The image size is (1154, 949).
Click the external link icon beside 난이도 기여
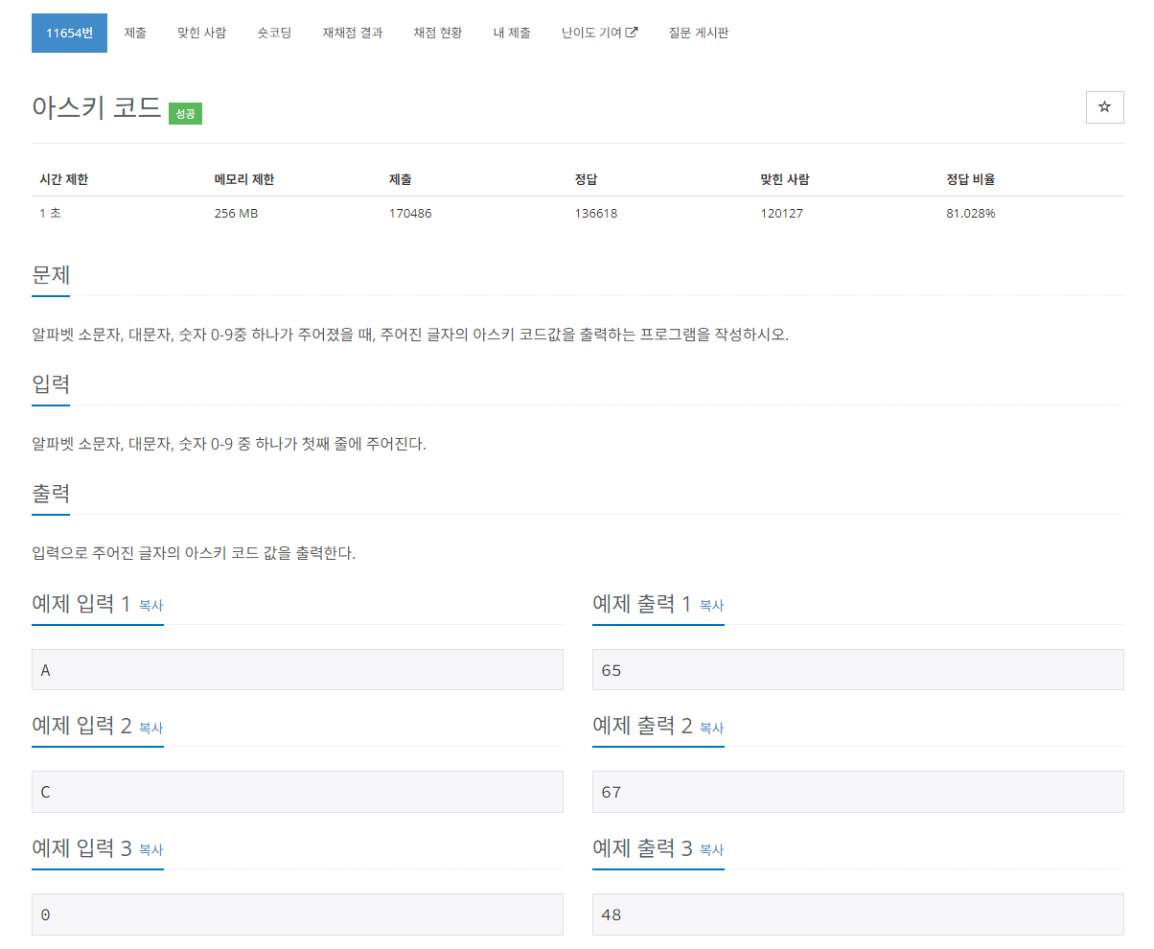[632, 33]
